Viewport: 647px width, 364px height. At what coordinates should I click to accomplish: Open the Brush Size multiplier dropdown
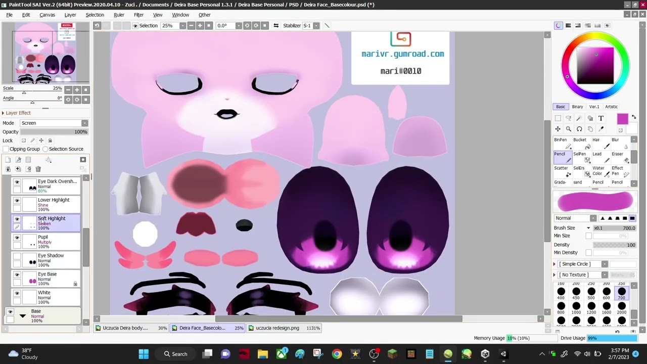coord(588,228)
